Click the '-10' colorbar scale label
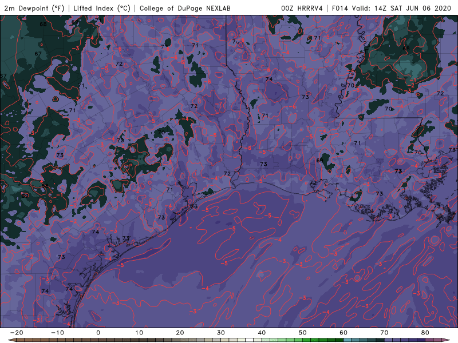Screen dimensions: 458x343 [x=57, y=333]
